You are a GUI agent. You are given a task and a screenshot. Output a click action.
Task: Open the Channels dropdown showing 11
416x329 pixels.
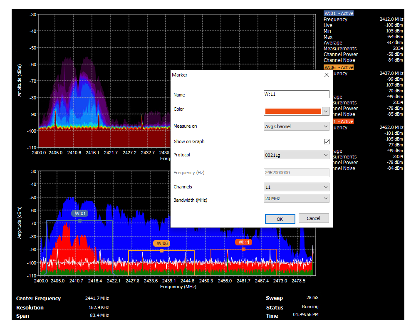click(296, 187)
